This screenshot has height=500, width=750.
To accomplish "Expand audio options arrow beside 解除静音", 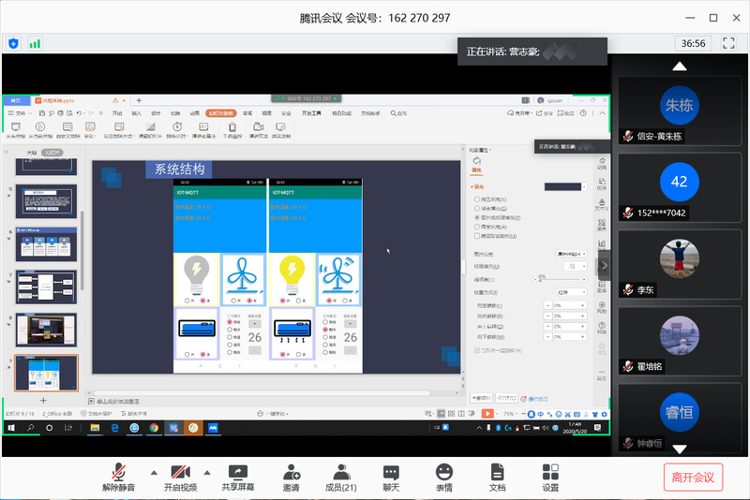I will point(153,471).
